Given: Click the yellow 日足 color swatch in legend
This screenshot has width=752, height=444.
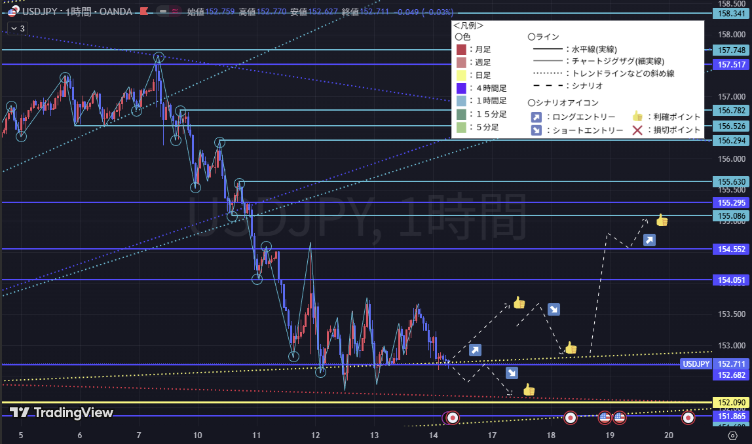Looking at the screenshot, I should [461, 75].
